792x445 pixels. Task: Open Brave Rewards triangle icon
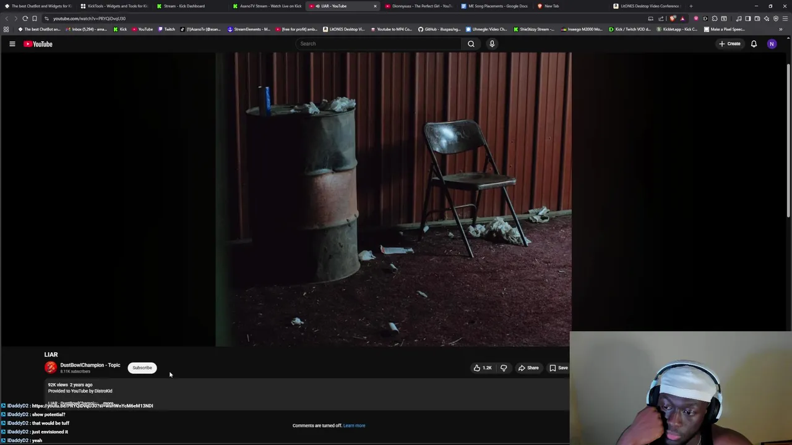(x=682, y=19)
